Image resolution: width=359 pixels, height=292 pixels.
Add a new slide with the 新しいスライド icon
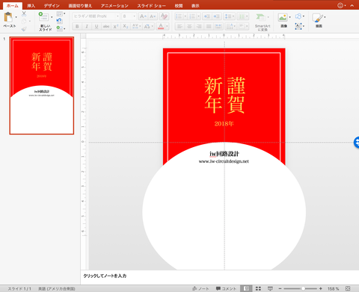click(x=43, y=16)
